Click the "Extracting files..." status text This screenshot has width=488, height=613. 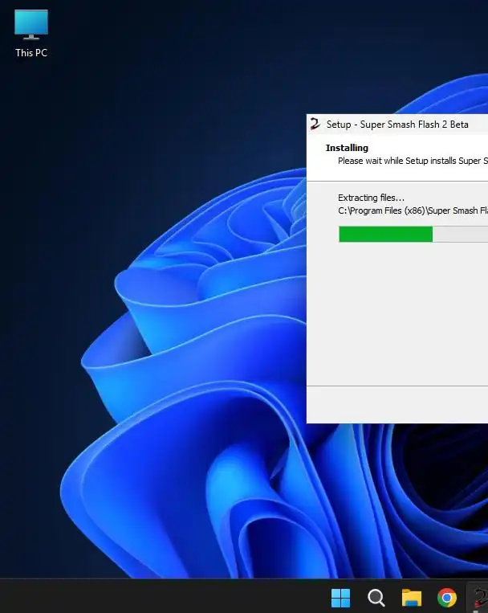[x=371, y=198]
